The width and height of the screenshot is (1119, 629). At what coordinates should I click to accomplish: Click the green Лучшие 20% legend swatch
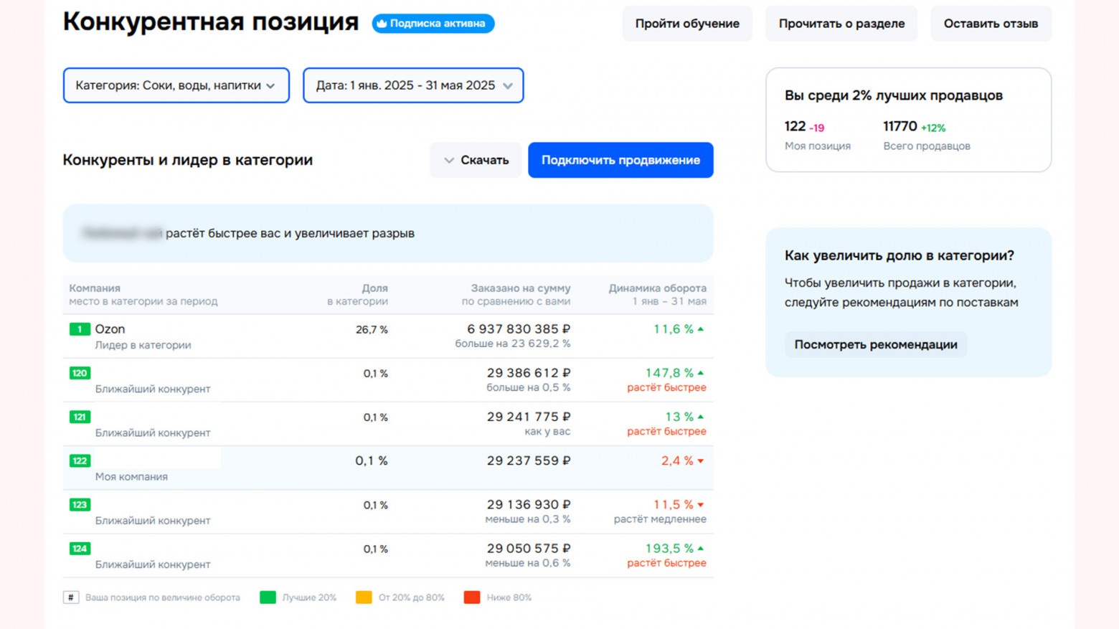tap(268, 597)
